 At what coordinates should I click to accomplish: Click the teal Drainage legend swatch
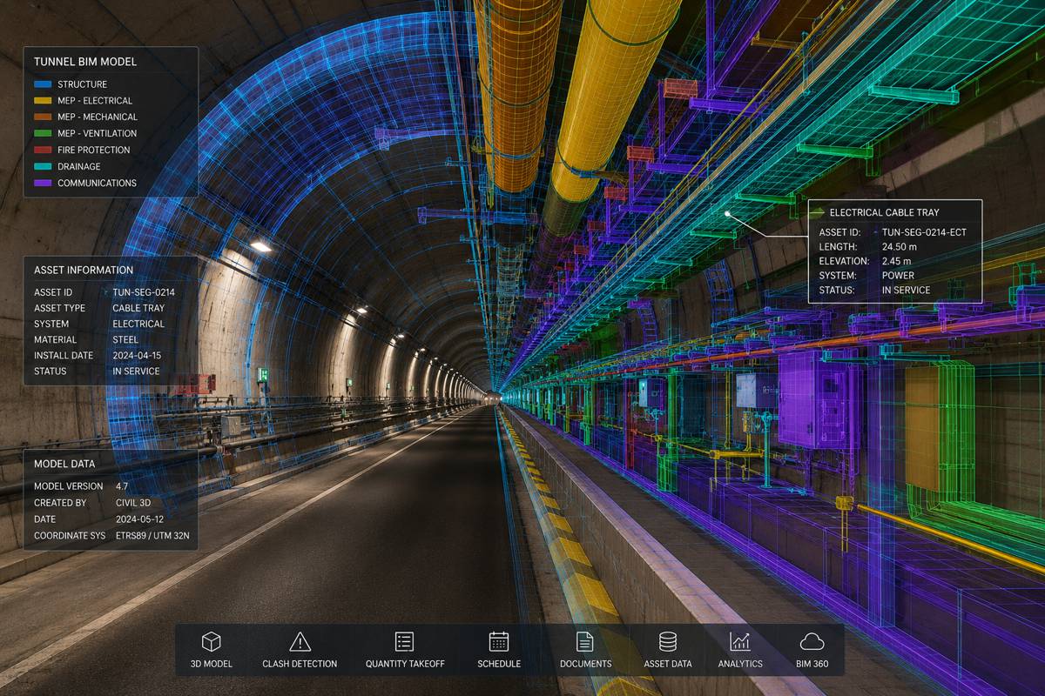click(x=43, y=167)
